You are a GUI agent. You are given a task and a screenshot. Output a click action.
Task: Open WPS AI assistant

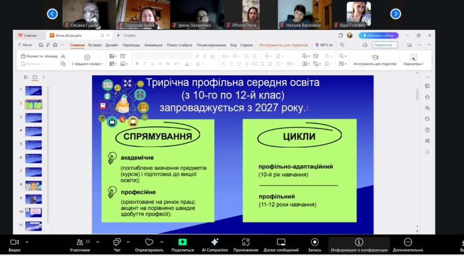click(x=324, y=45)
